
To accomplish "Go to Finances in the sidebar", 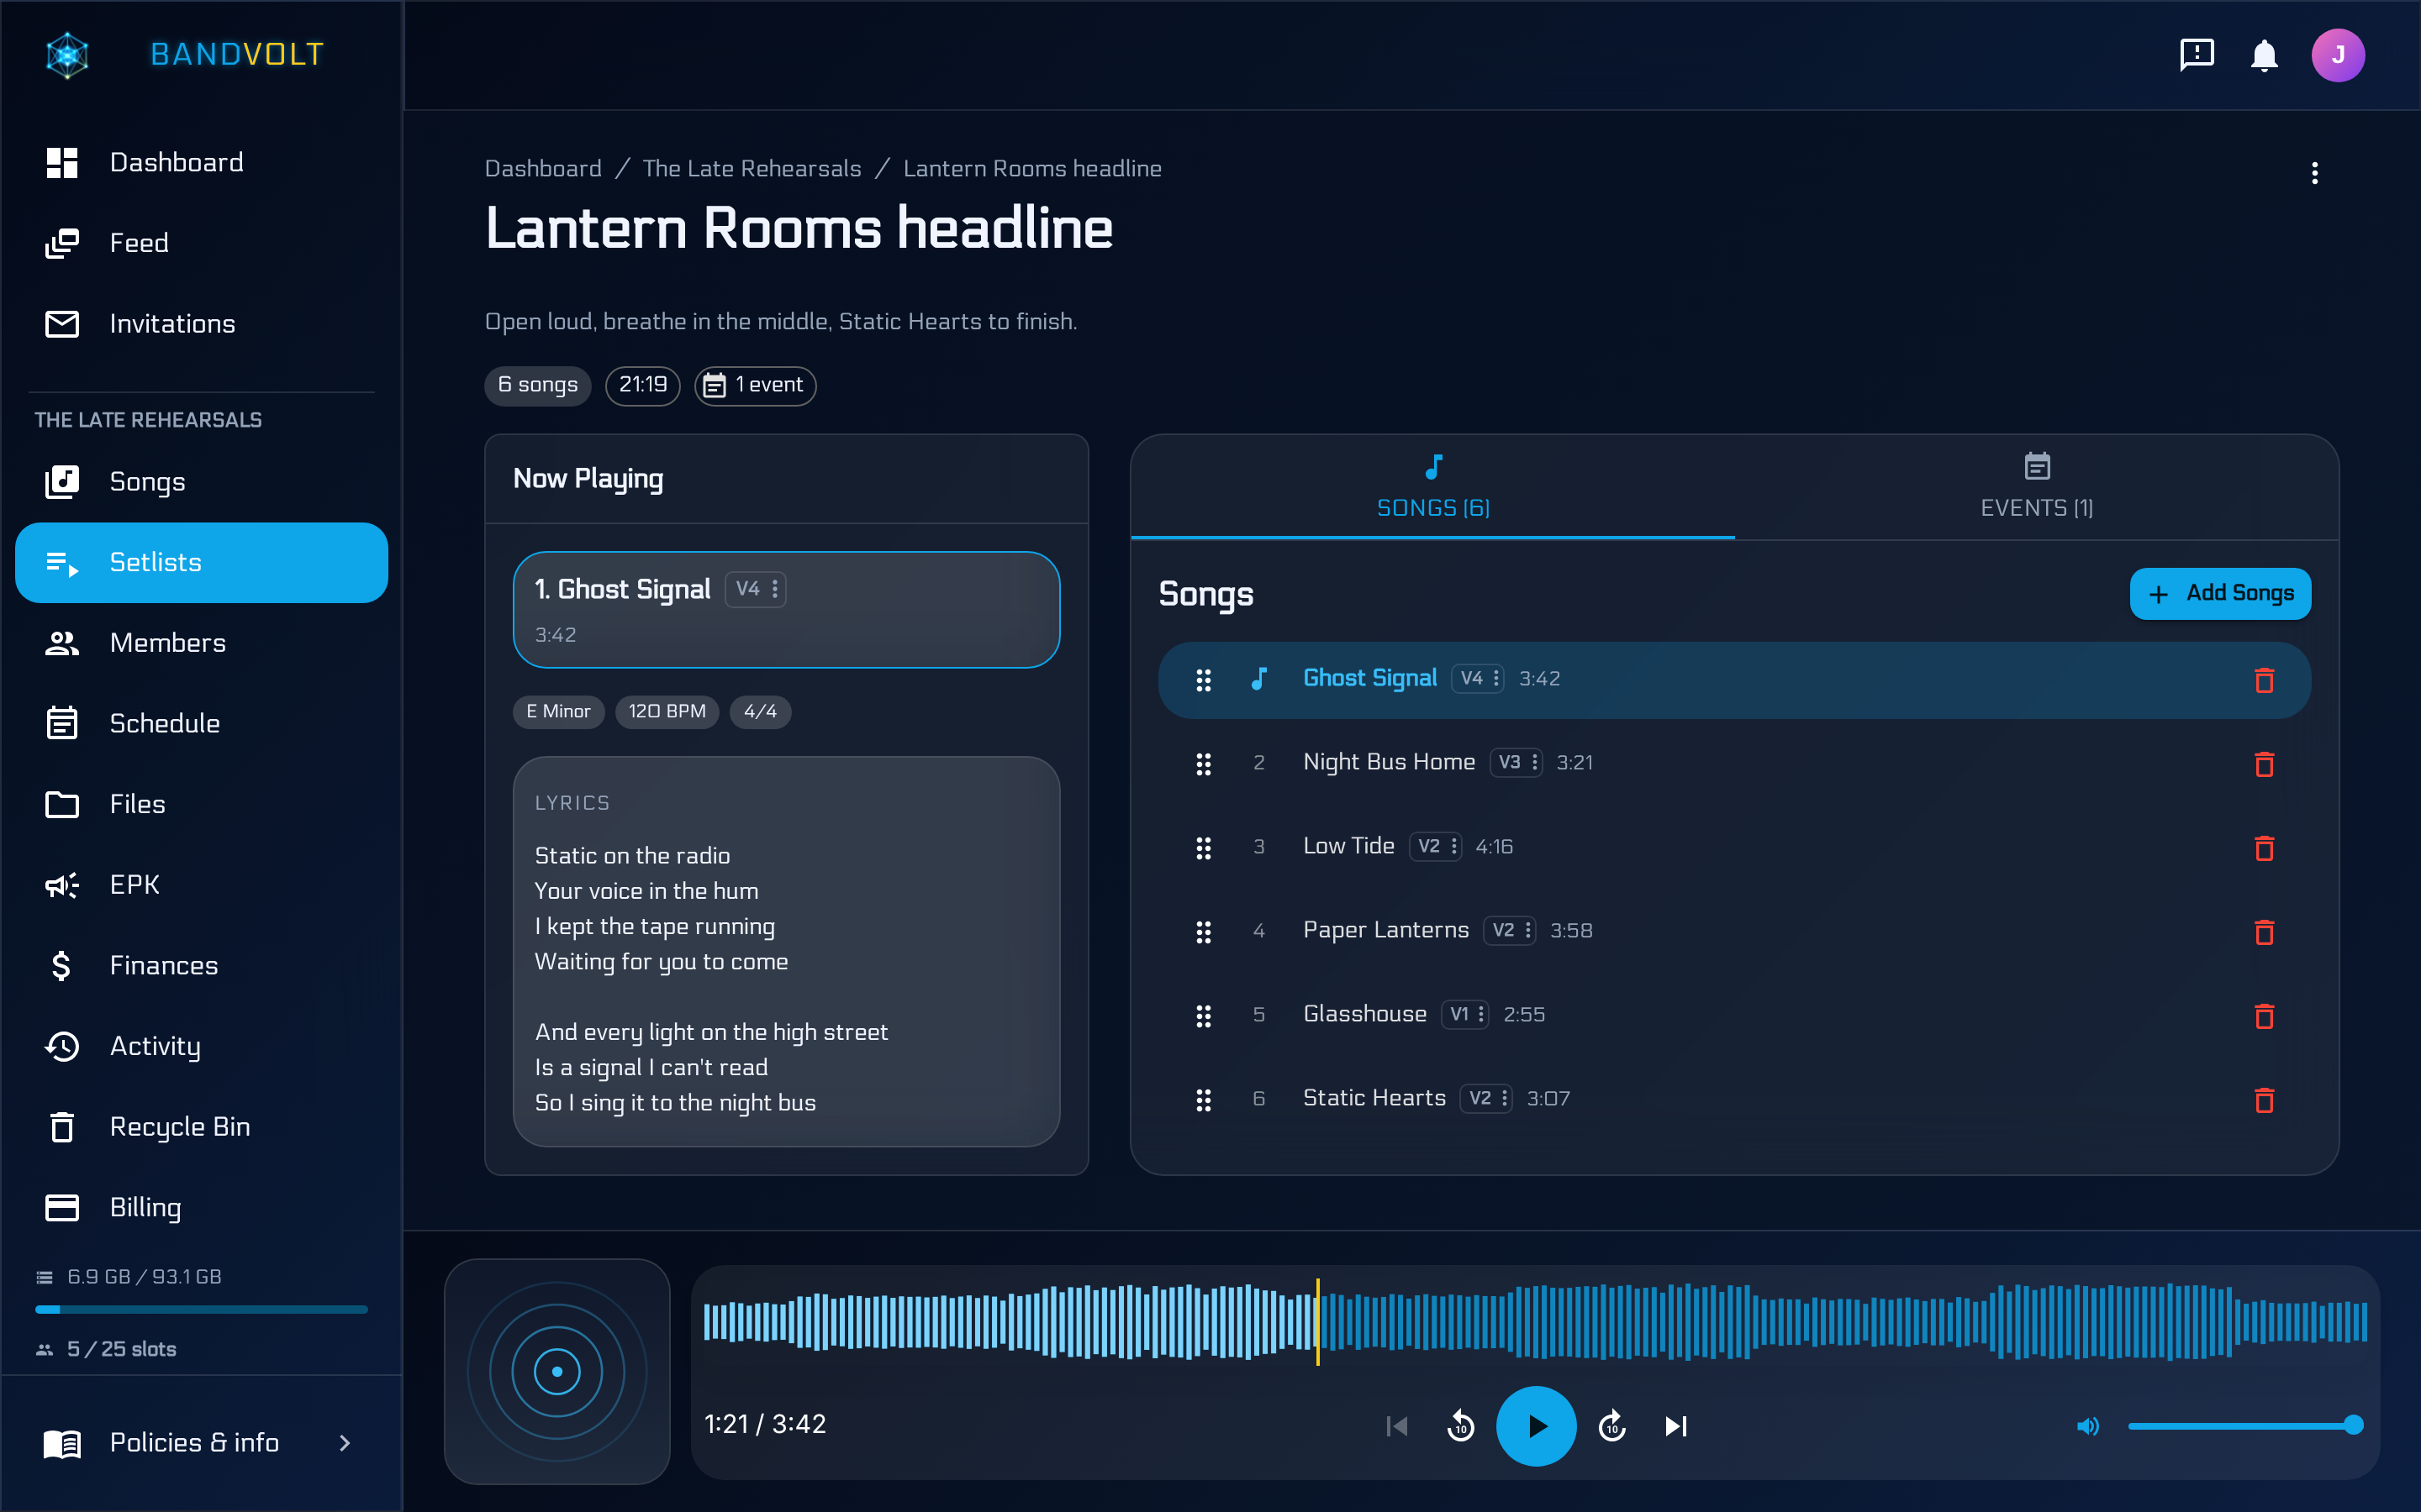I will [x=201, y=965].
